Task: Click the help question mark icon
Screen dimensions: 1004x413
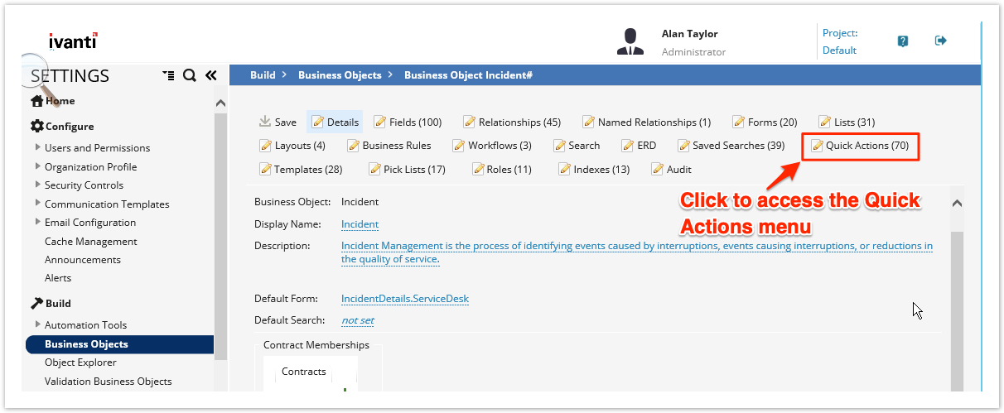Action: pyautogui.click(x=903, y=41)
